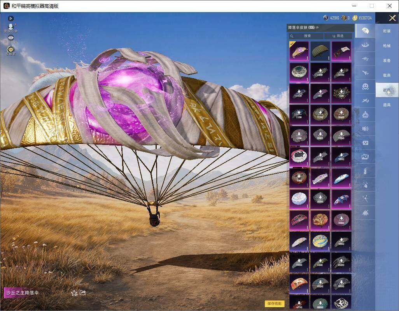Open the parachute skins category icon
The image size is (399, 311).
[365, 31]
